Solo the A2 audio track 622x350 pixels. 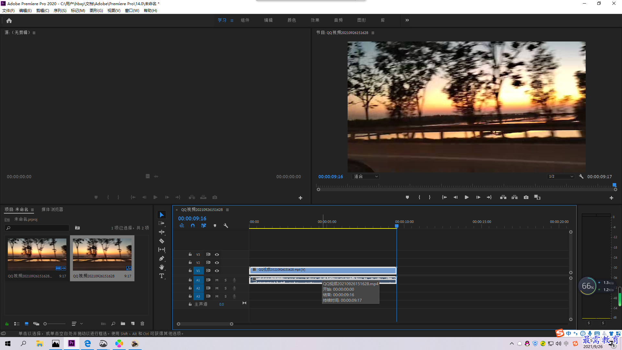click(225, 288)
